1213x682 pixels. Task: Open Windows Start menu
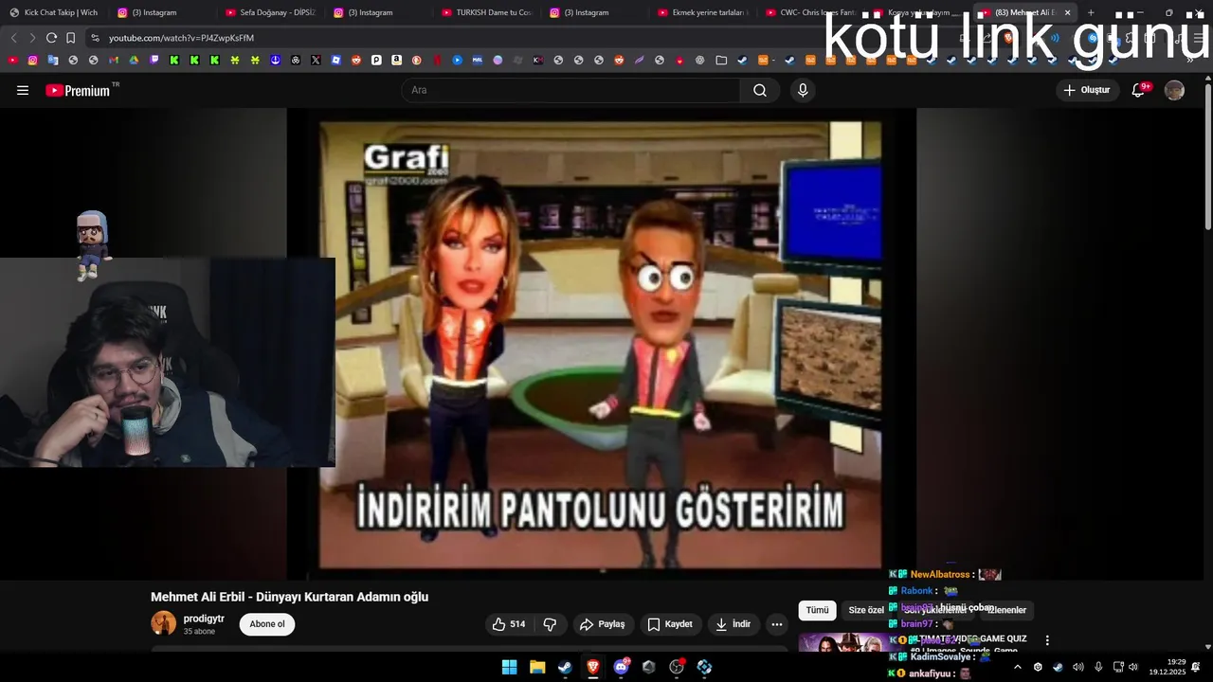[509, 667]
